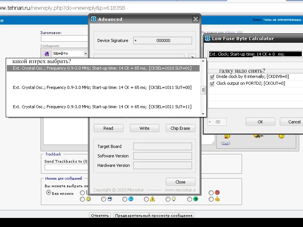Click OK in Low Fuse Byte Calculator
The image size is (303, 227).
(260, 122)
